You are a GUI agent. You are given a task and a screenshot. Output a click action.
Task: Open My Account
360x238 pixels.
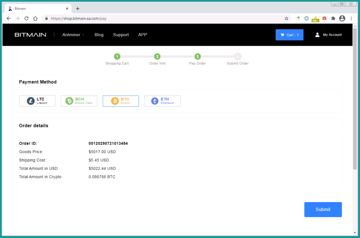pos(329,35)
